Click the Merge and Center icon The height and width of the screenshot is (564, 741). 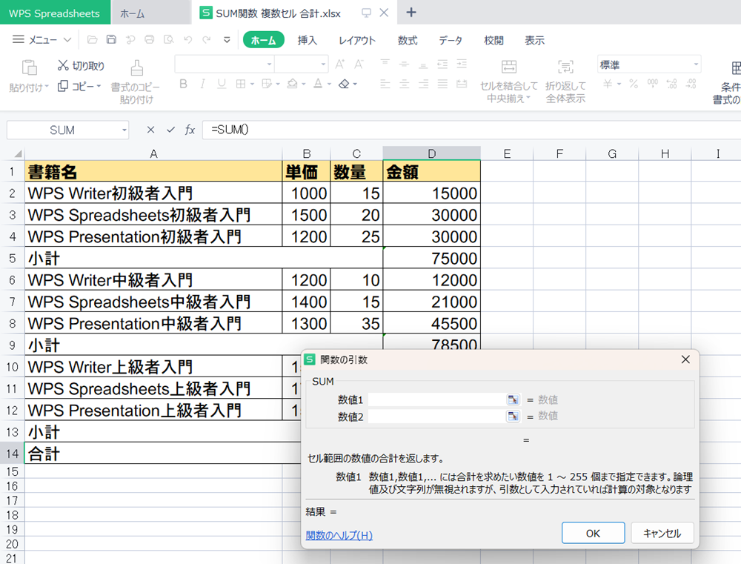click(x=509, y=67)
